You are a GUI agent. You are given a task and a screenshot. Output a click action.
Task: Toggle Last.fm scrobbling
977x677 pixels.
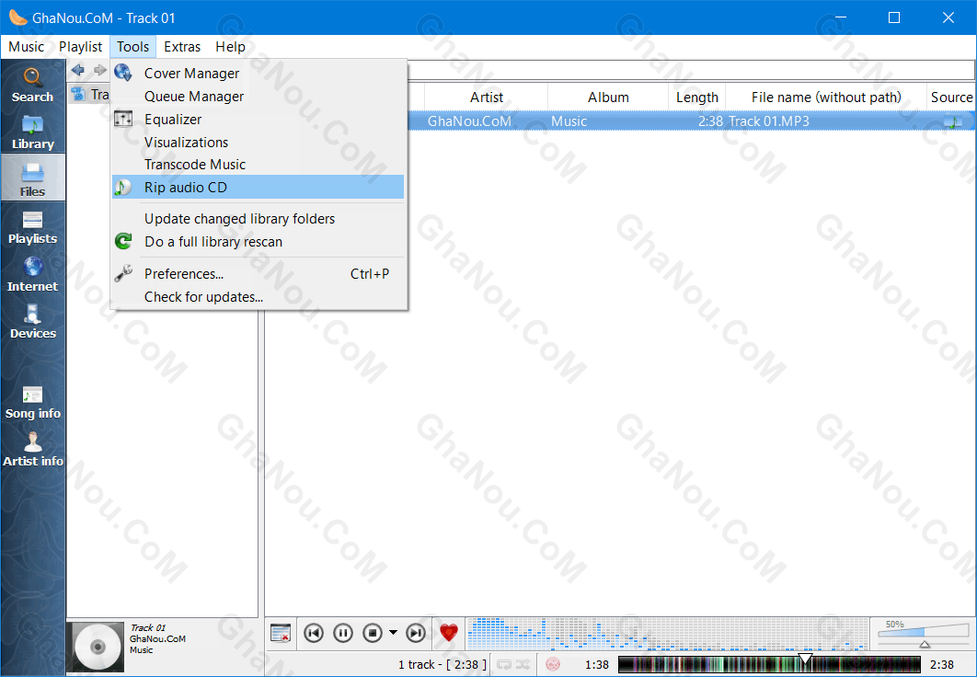point(553,664)
